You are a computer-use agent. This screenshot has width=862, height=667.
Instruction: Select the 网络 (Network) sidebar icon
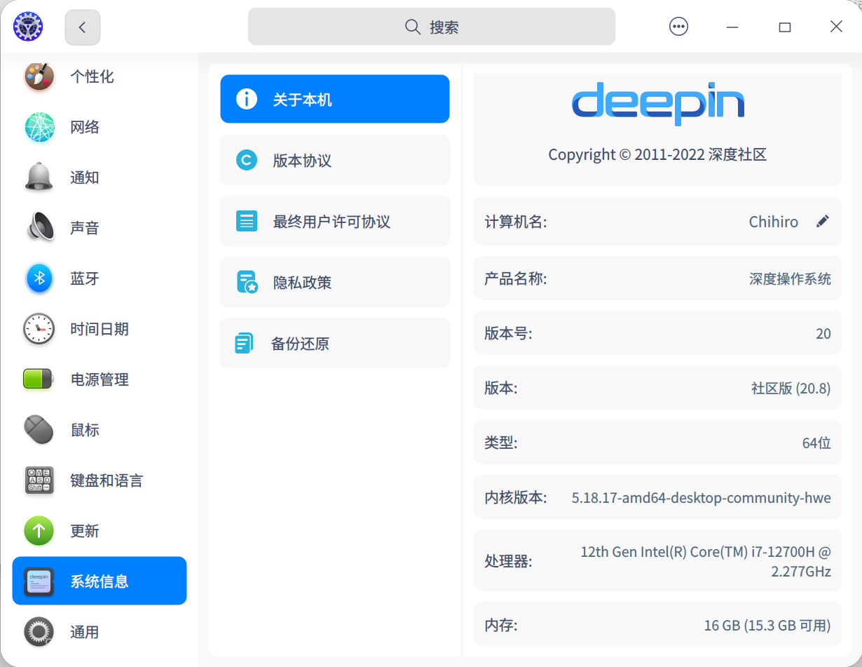pyautogui.click(x=39, y=127)
